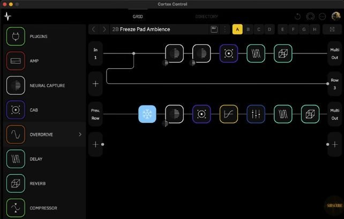
Task: Add input on fourth row plus
Action: point(95,144)
